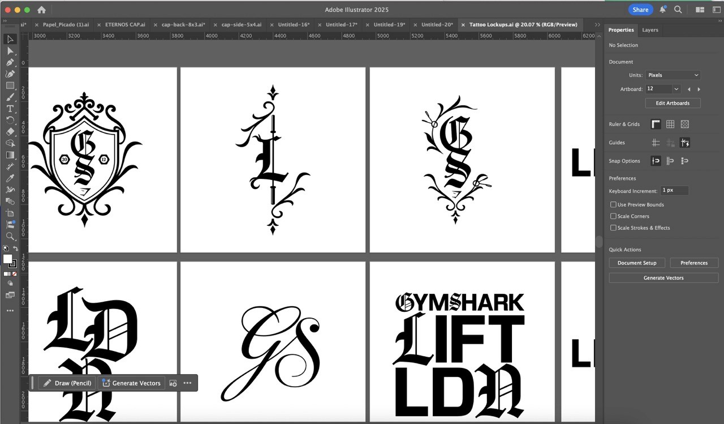The image size is (724, 424).
Task: Go to the next artboard arrow
Action: point(699,89)
